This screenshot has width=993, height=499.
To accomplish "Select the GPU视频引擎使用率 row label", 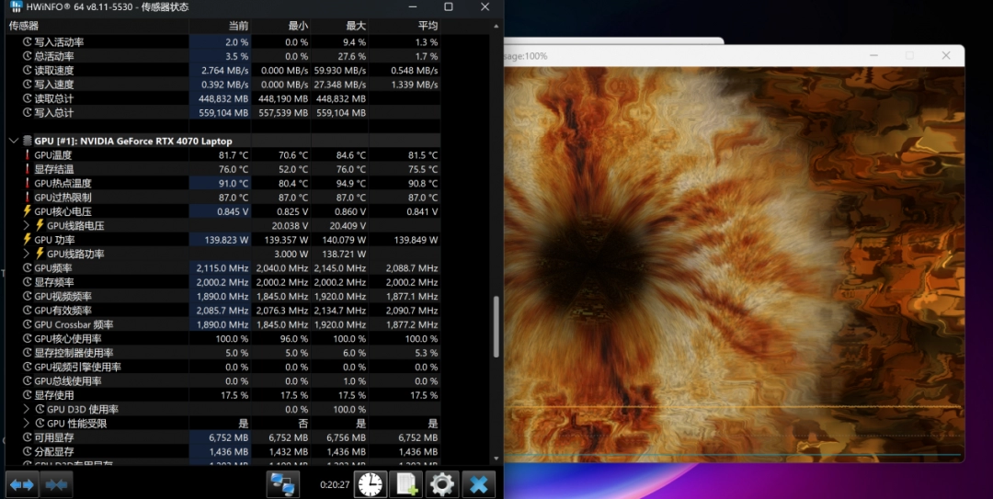I will coord(77,367).
